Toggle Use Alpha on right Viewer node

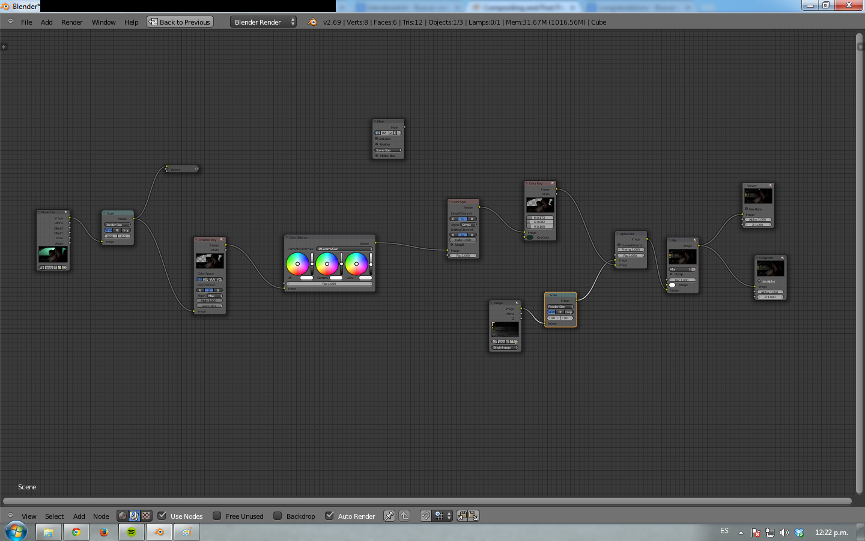pos(746,209)
